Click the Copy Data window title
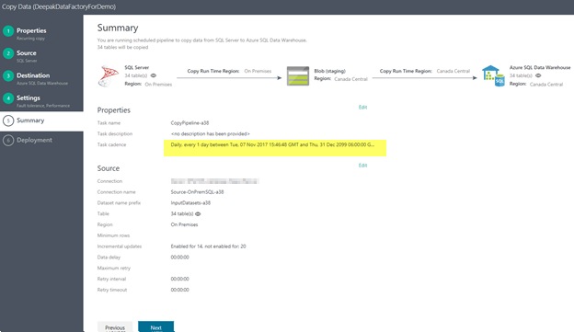Viewport: 574px width, 332px height. pos(59,6)
